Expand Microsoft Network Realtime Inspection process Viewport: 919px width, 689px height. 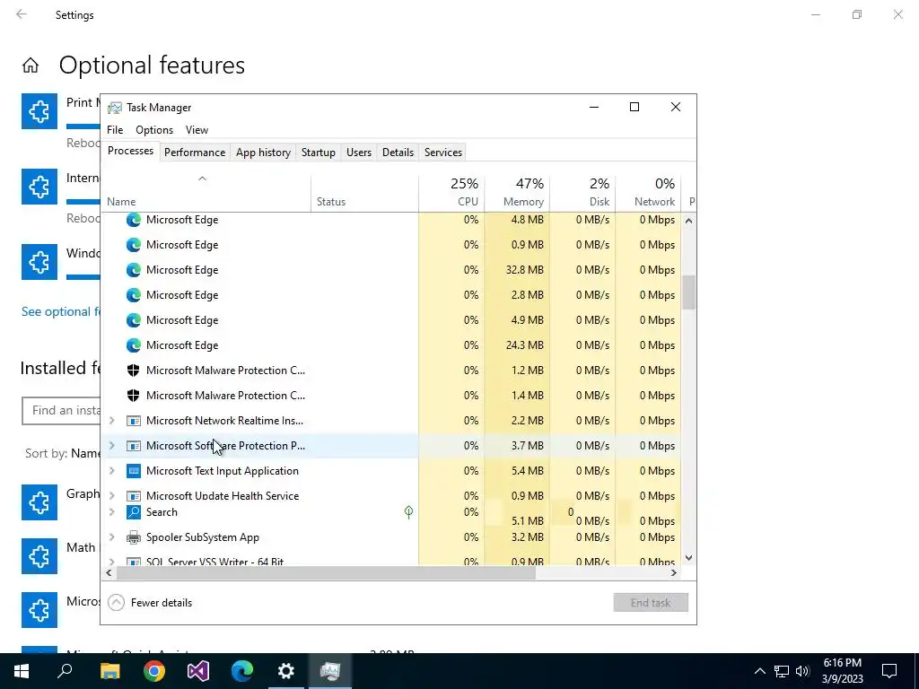112,421
